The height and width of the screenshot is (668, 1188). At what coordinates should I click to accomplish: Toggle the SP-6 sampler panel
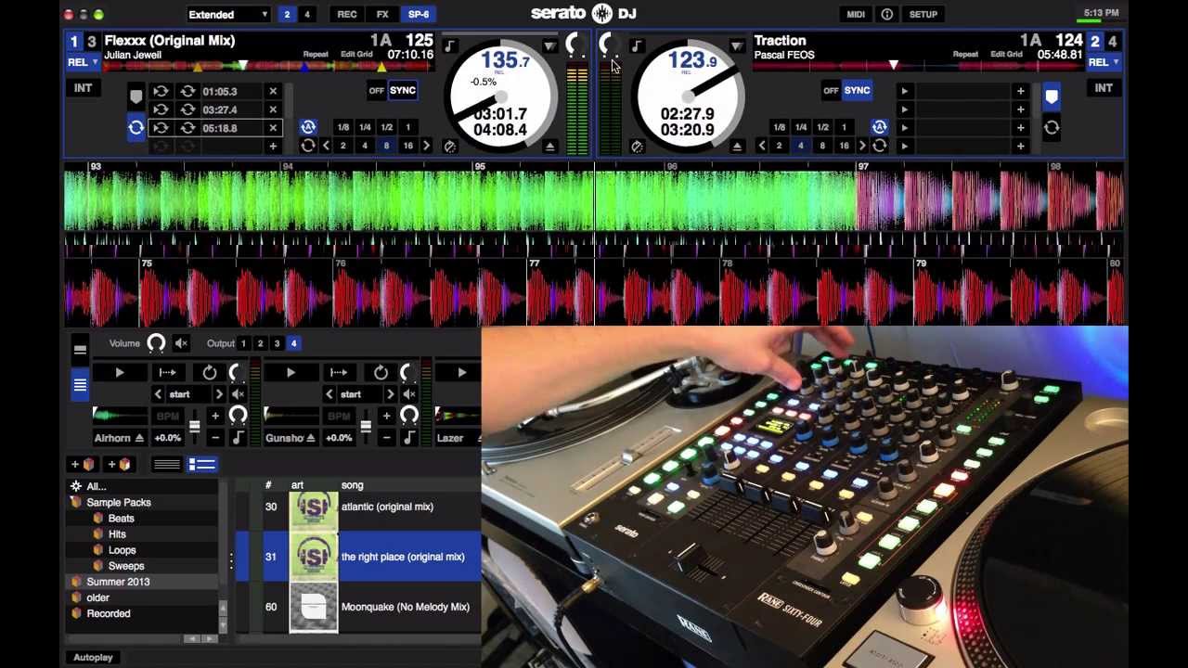click(x=419, y=15)
